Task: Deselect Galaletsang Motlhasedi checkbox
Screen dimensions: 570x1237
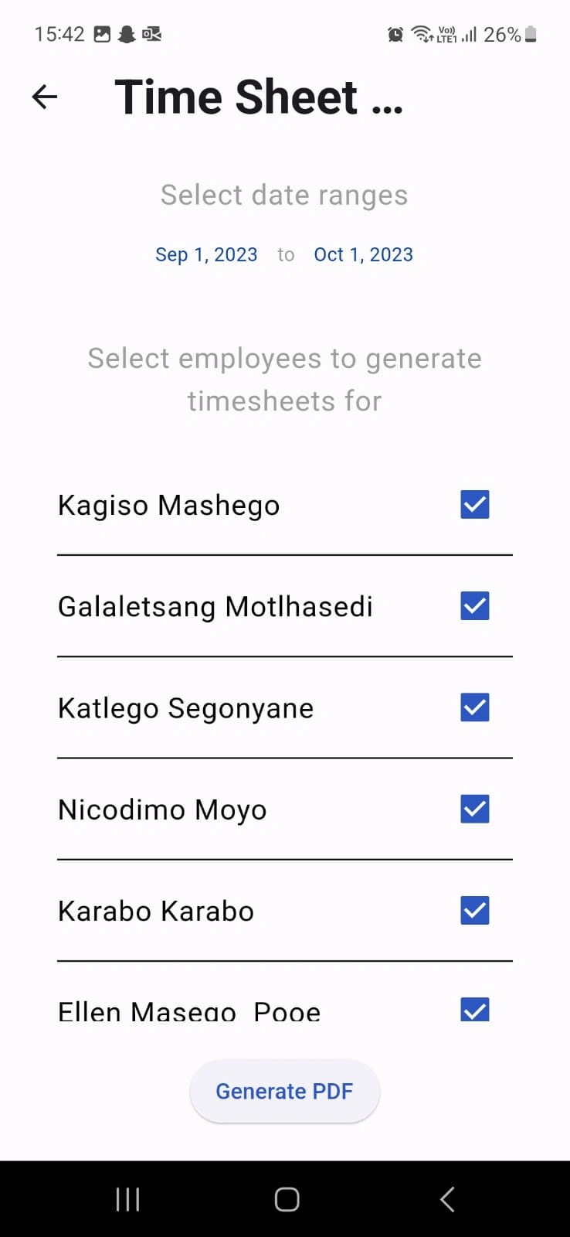Action: (475, 606)
